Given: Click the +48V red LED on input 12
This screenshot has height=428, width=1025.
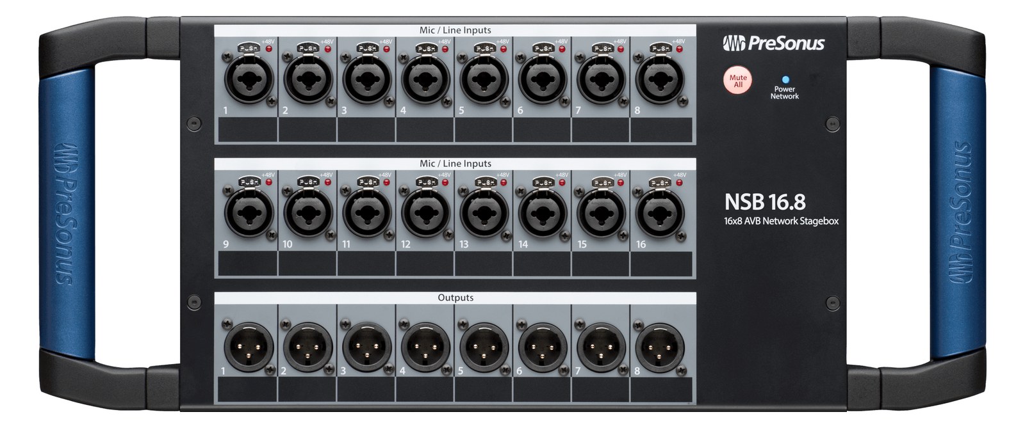Looking at the screenshot, I should click(446, 182).
